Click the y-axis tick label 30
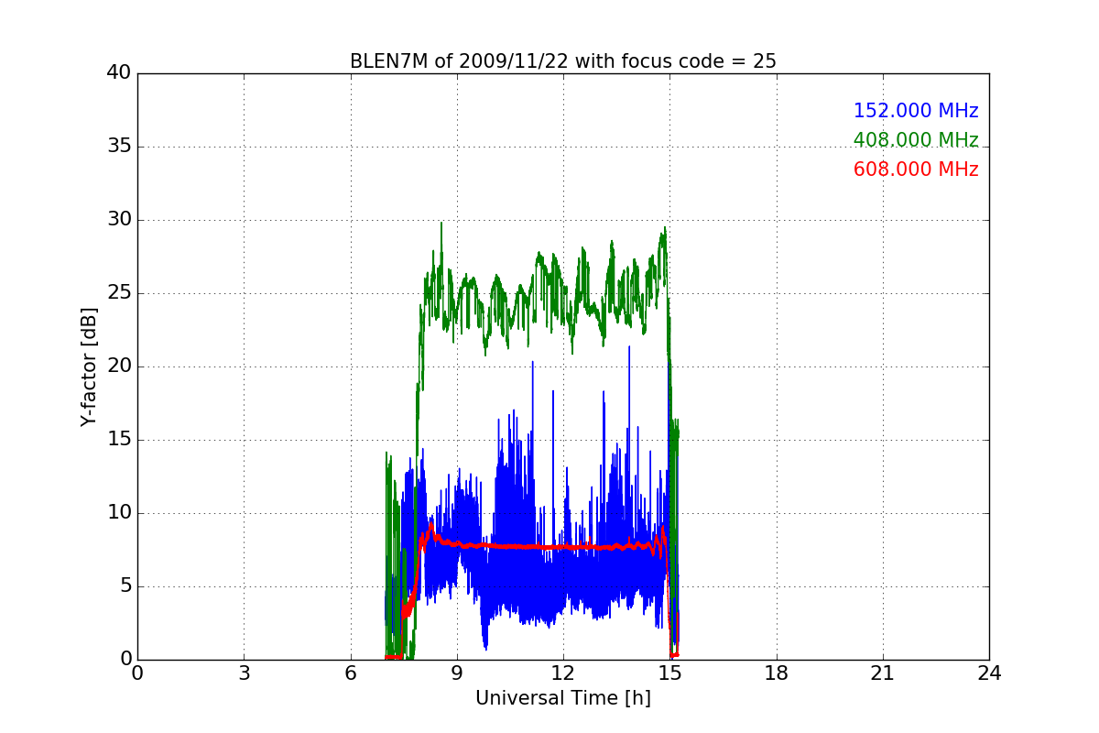1099x733 pixels. click(x=119, y=220)
